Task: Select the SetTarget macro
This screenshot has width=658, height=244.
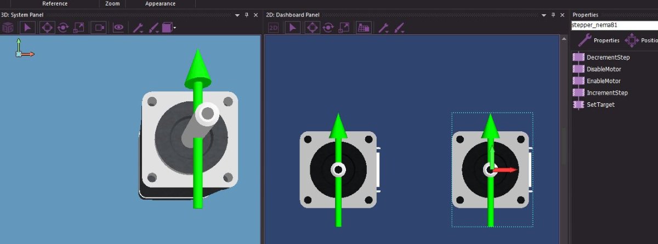Action: pyautogui.click(x=594, y=104)
